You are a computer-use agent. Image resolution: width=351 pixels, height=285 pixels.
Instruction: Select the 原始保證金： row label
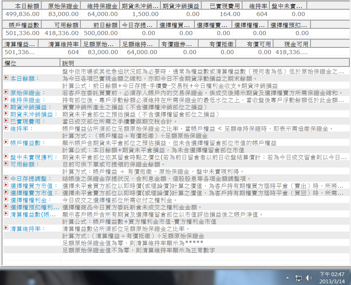tap(28, 93)
